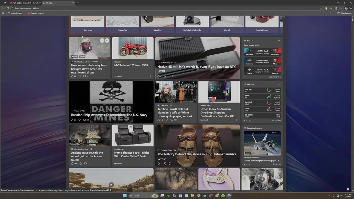Open Native 4K RTX 5090 article

tap(197, 69)
